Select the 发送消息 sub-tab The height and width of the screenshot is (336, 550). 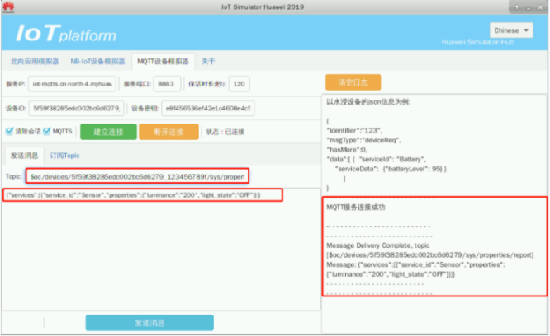(x=24, y=156)
